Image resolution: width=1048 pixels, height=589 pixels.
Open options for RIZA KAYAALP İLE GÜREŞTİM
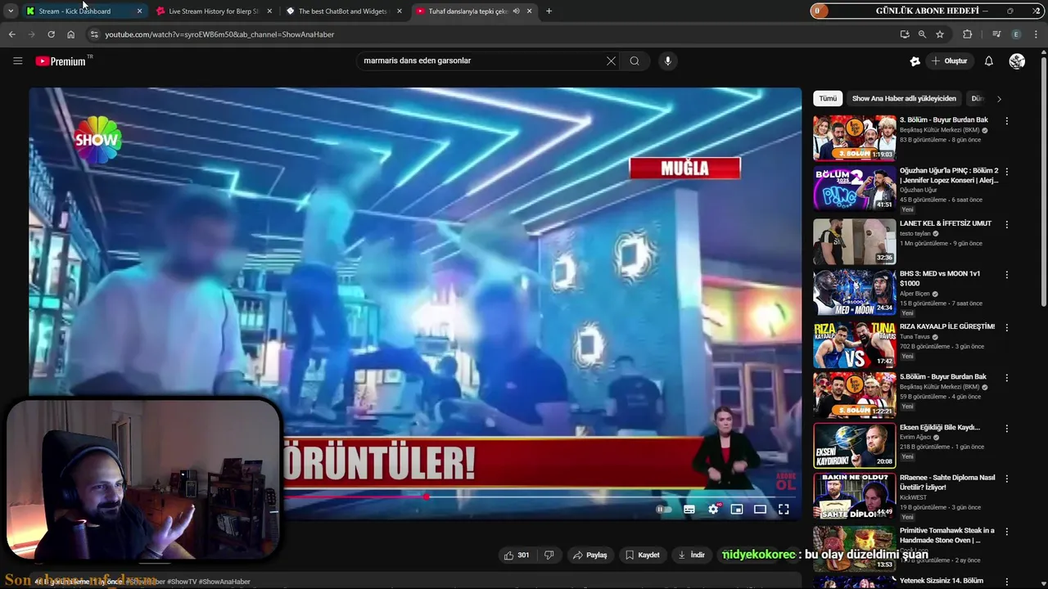(x=1007, y=326)
